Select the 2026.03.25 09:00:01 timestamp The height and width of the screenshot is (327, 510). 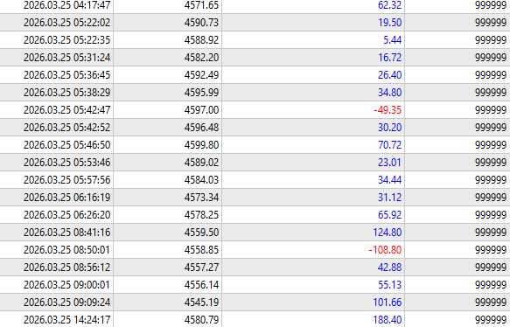[x=67, y=285]
